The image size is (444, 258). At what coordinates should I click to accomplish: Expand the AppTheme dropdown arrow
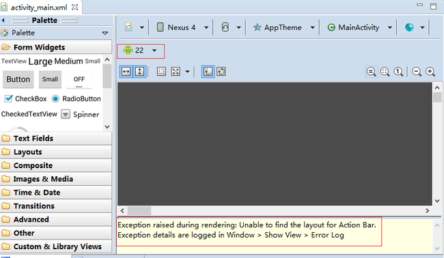[x=312, y=28]
